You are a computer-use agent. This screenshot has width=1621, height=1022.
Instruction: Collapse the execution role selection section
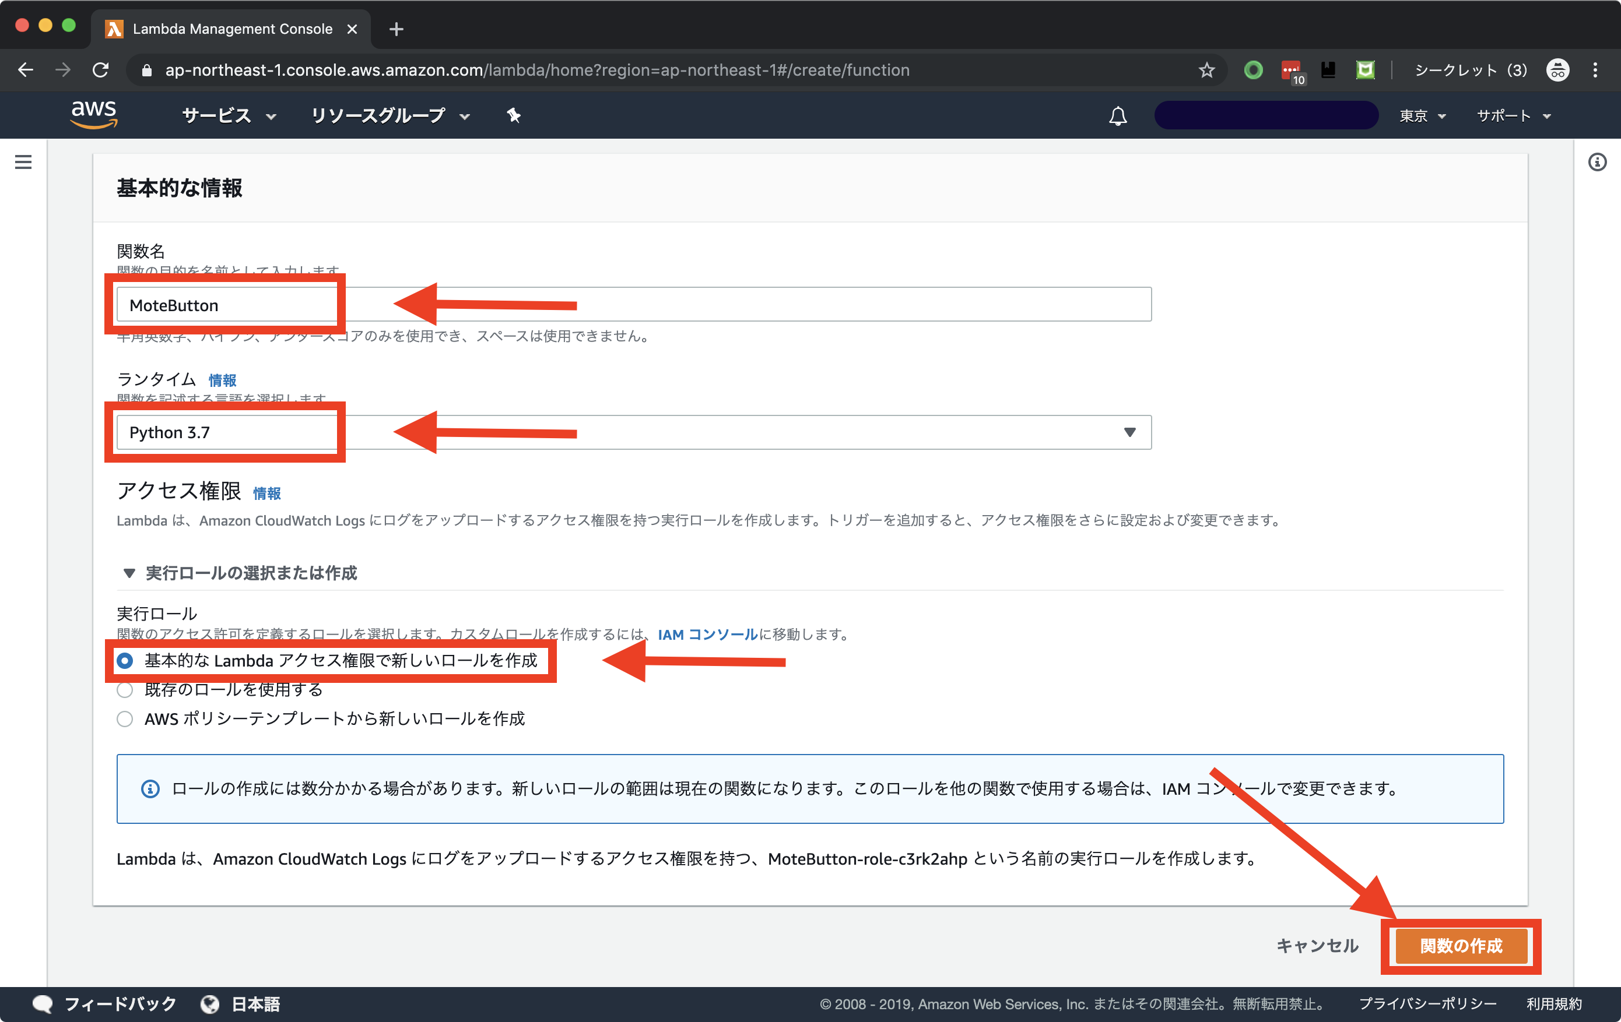pyautogui.click(x=240, y=573)
